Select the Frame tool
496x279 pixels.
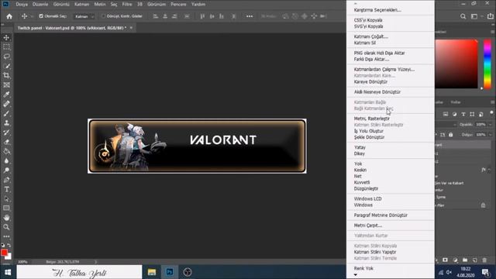(x=6, y=85)
